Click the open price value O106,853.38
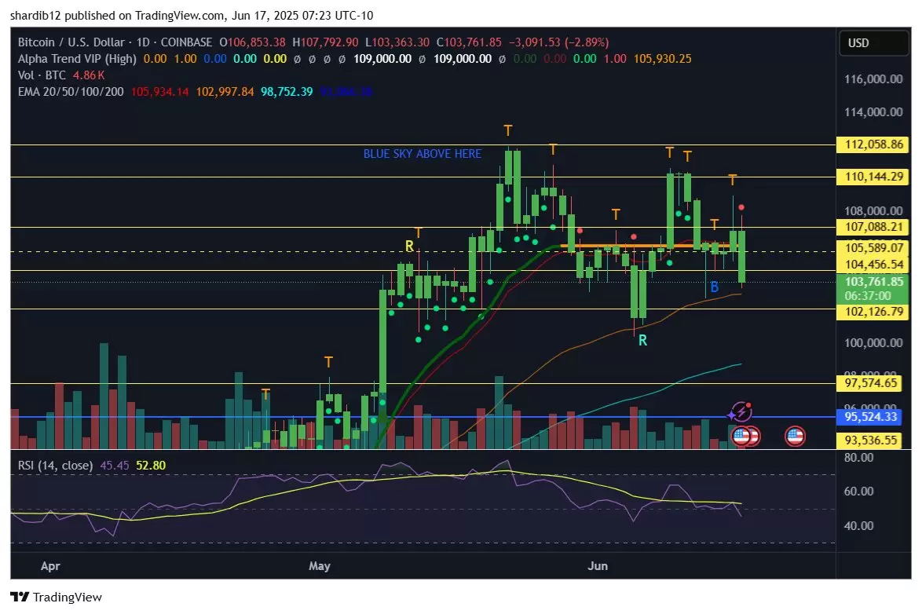Screen dimensions: 922x614 pyautogui.click(x=252, y=42)
